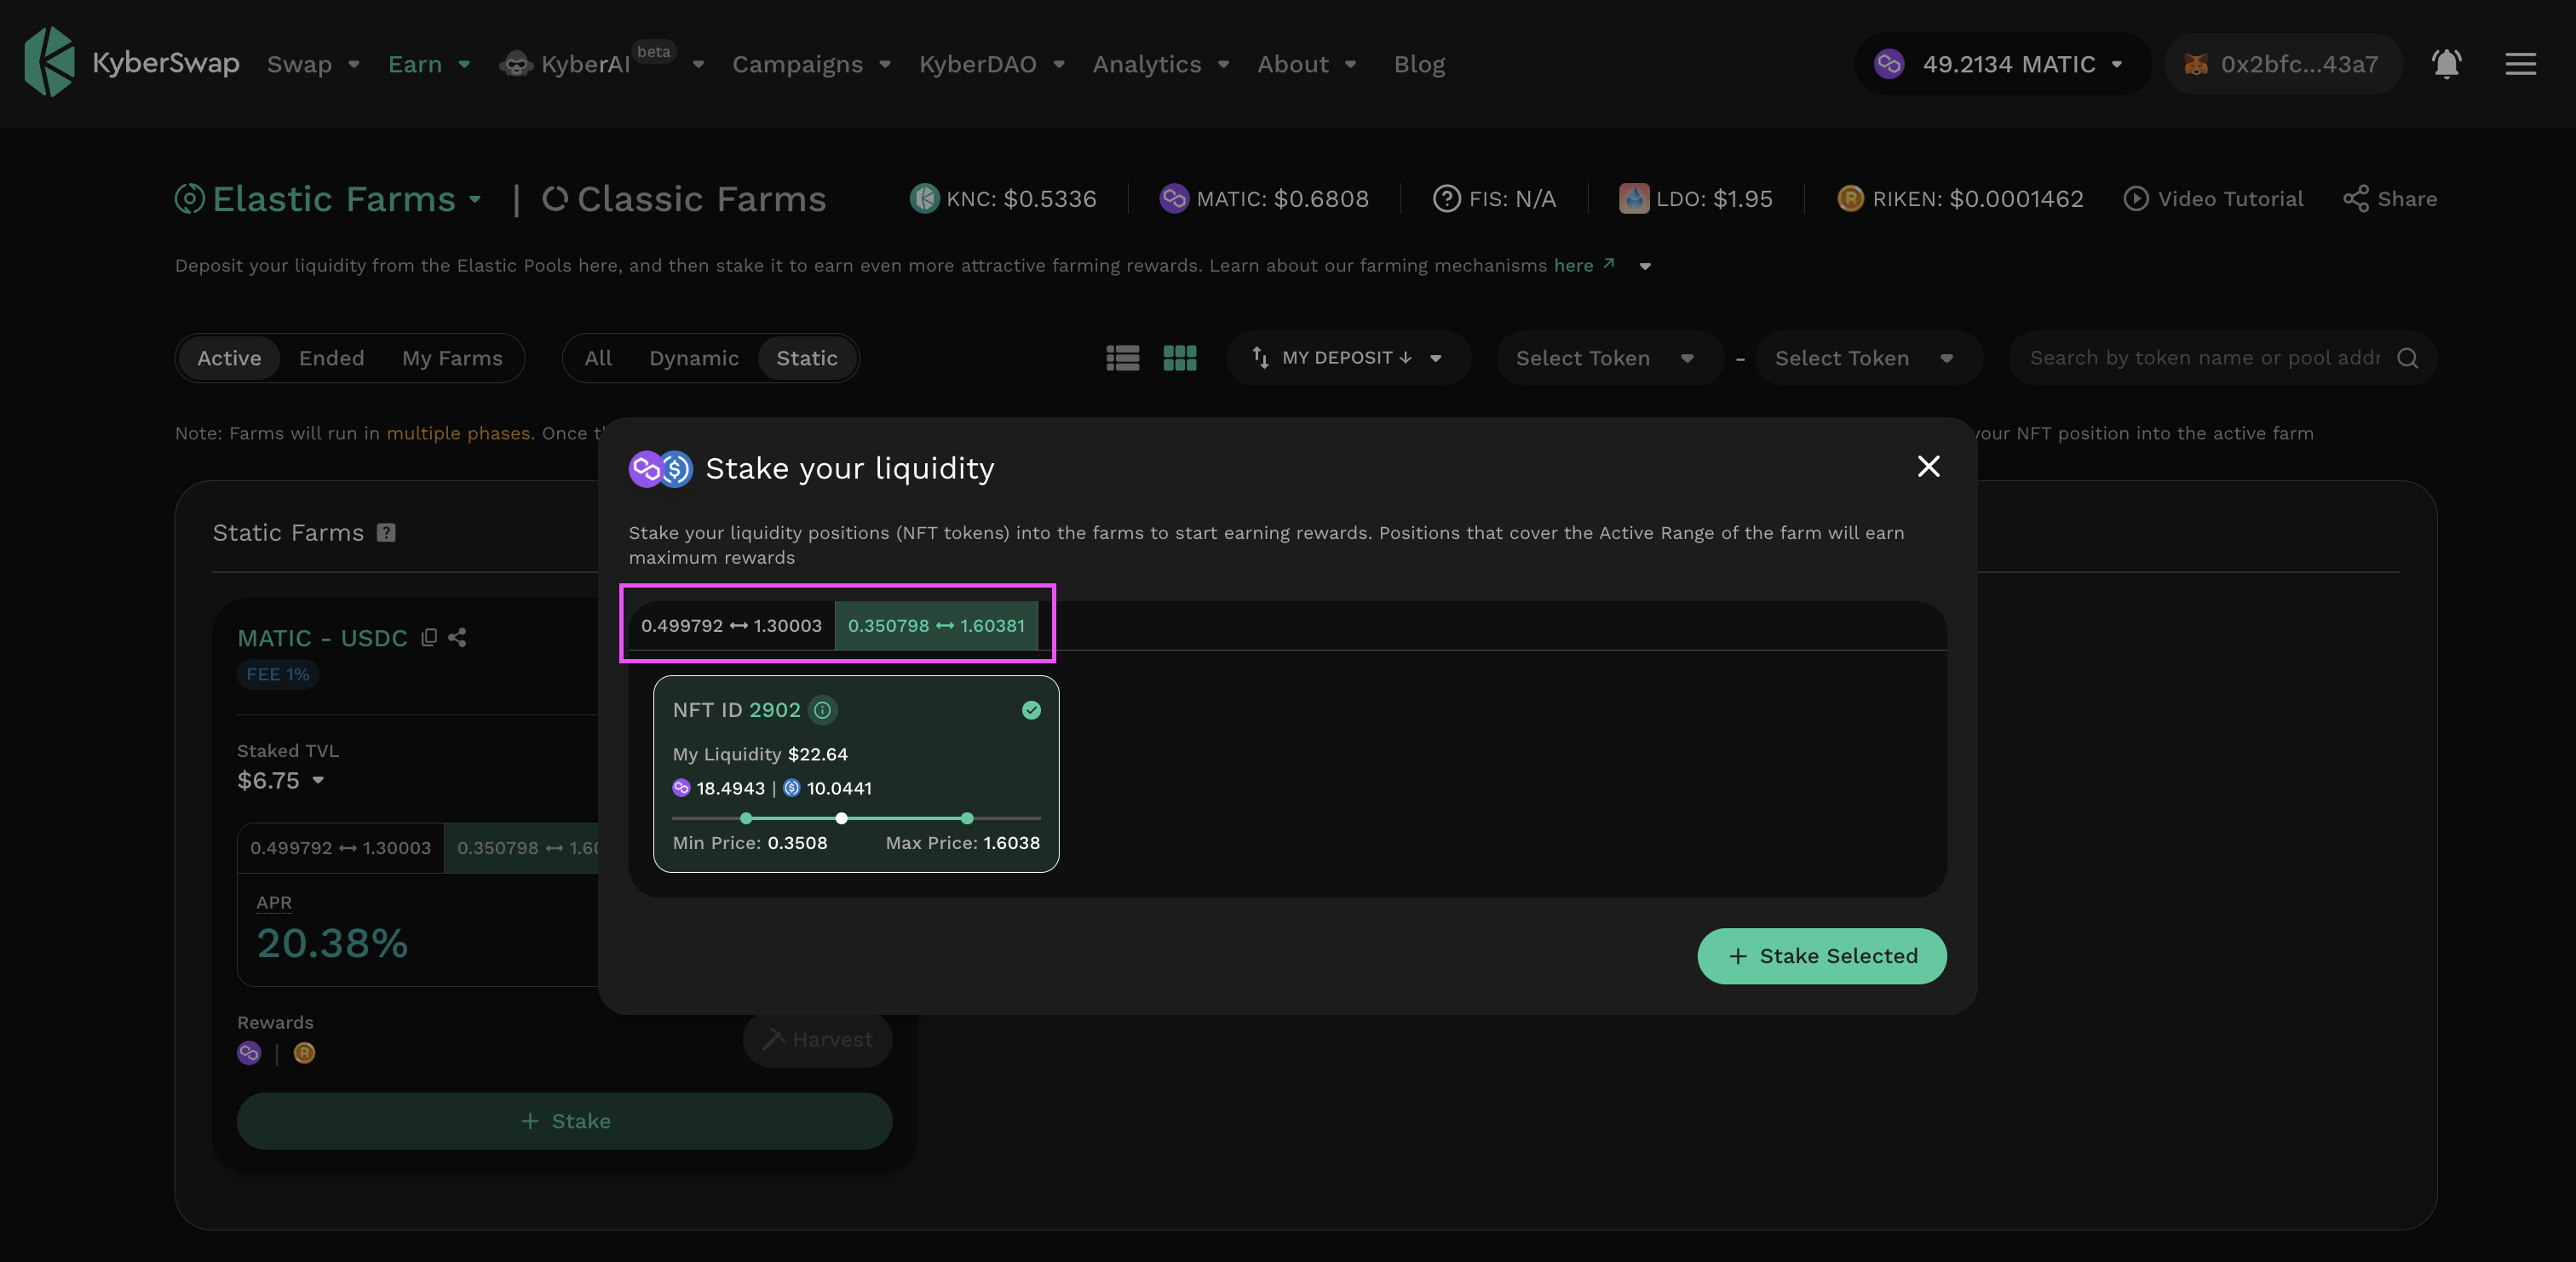Screen dimensions: 2576x1262
Task: Select the Dynamic farm type filter
Action: 693,358
